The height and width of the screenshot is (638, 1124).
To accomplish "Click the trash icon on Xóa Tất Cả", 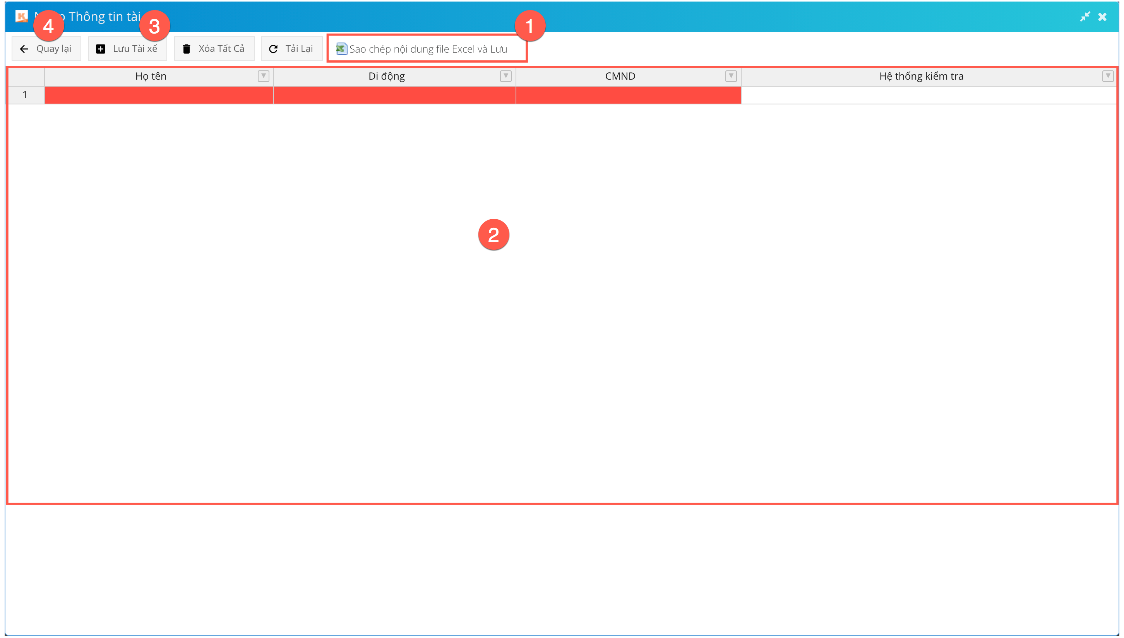I will [187, 49].
